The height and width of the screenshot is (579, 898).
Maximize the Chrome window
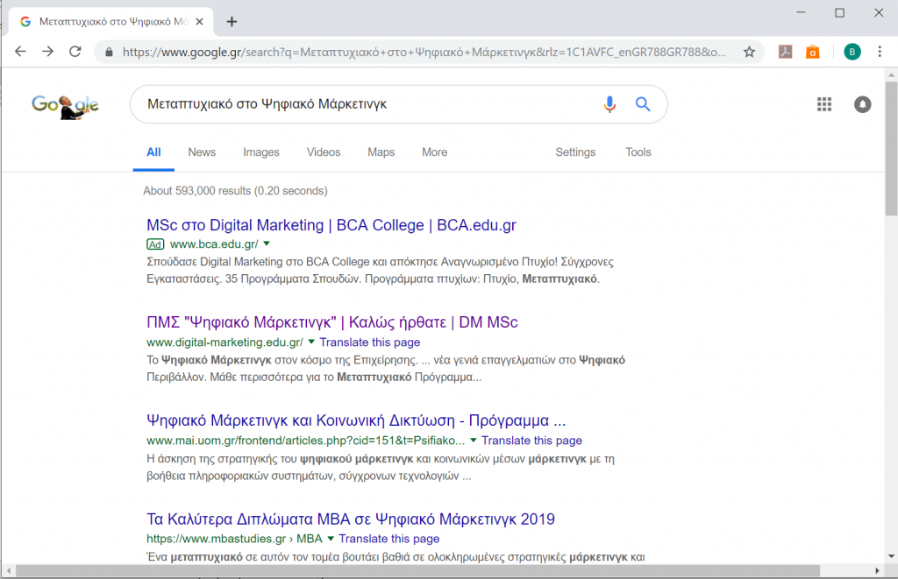pos(839,12)
